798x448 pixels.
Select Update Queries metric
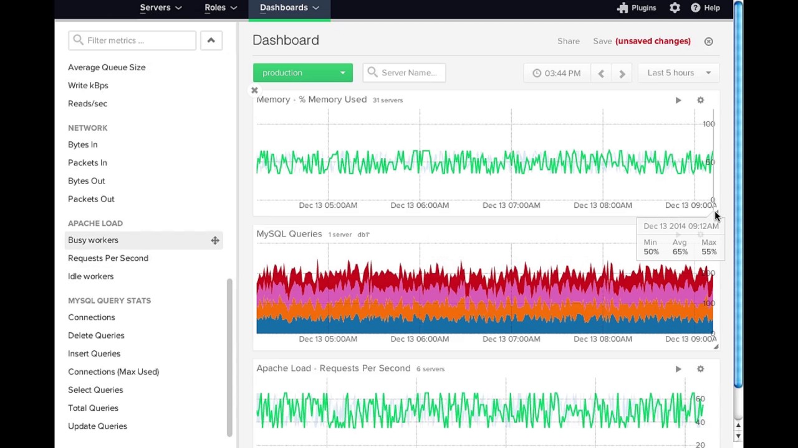[x=97, y=426]
